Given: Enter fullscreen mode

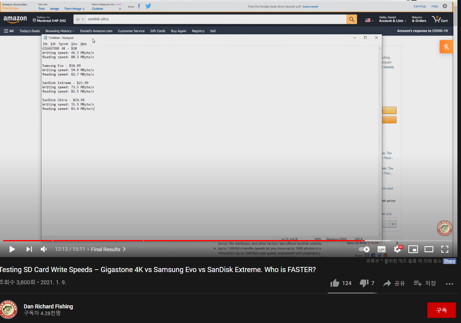Looking at the screenshot, I should 444,249.
